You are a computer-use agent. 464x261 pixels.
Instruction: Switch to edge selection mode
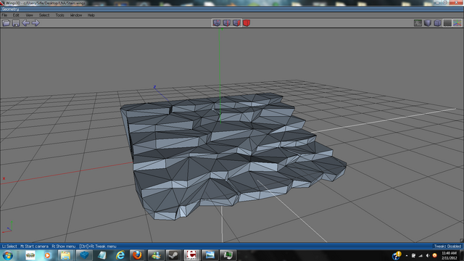click(x=227, y=22)
